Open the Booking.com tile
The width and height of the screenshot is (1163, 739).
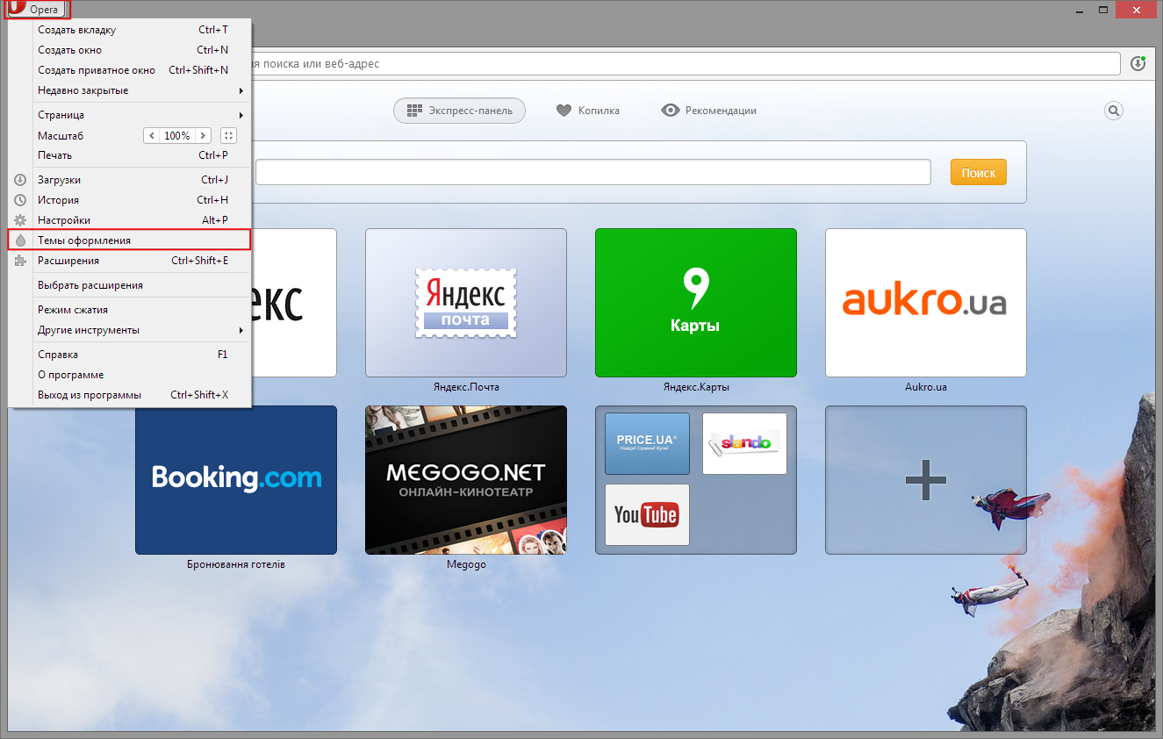coord(236,480)
